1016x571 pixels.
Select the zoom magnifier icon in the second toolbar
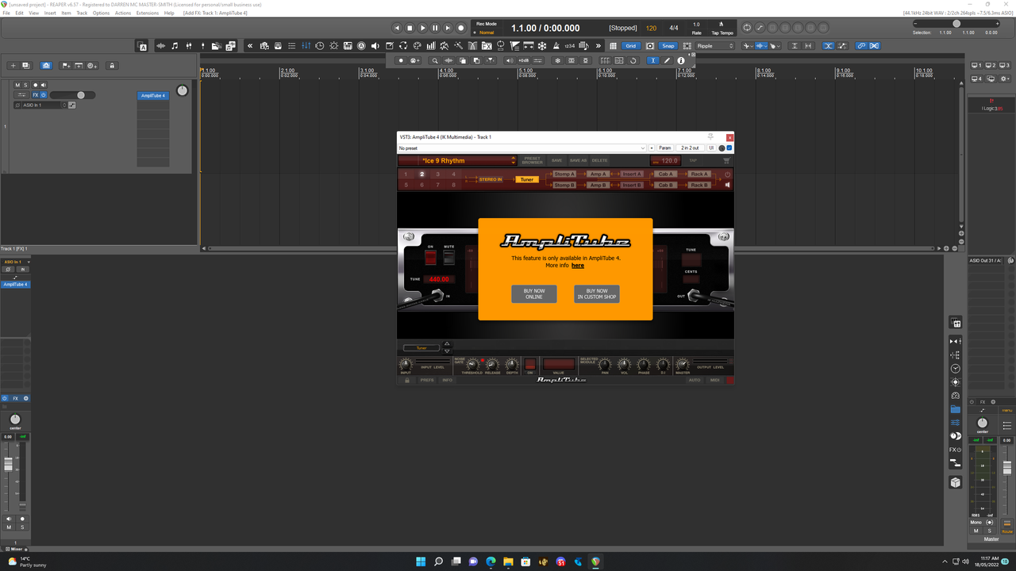pos(434,60)
